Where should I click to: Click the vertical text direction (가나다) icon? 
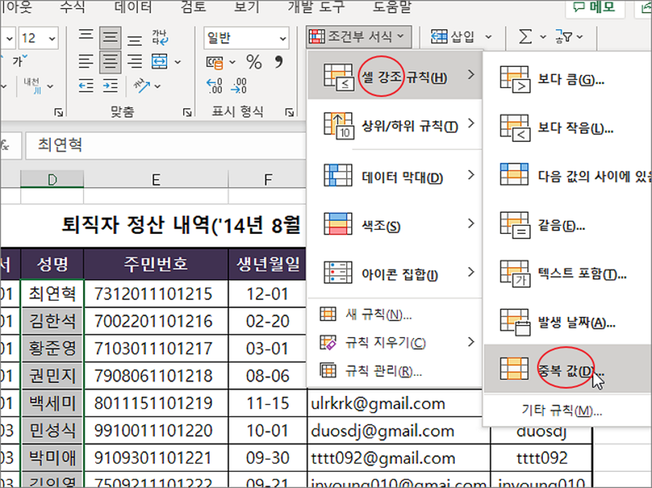pyautogui.click(x=160, y=37)
